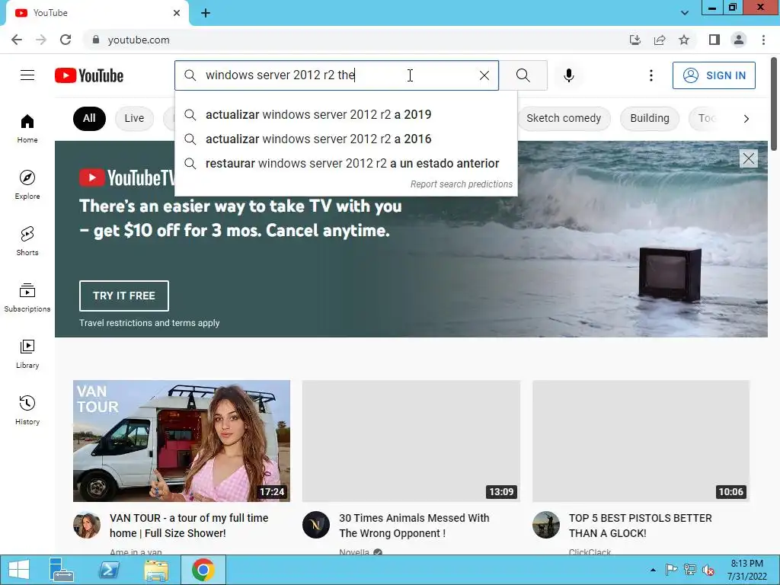Choose suggestion 'actualizar windows server 2012 r2 a 2019'

(x=347, y=114)
